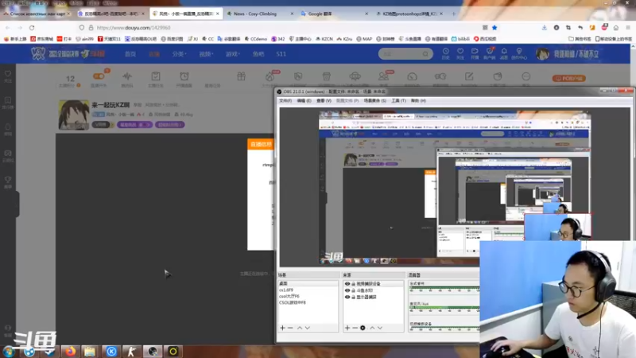Click the orange client button right of toolbar
This screenshot has width=636, height=358.
(x=568, y=78)
